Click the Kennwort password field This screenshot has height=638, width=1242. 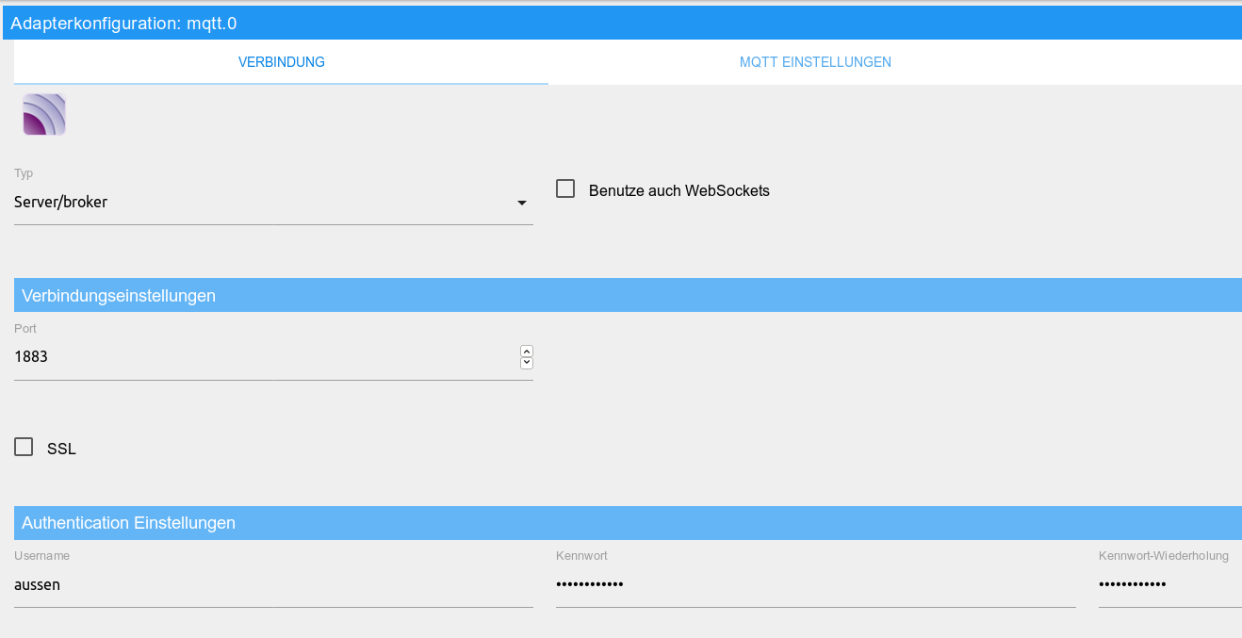tap(816, 585)
